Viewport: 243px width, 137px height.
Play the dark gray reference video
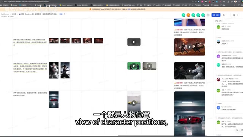(134, 42)
